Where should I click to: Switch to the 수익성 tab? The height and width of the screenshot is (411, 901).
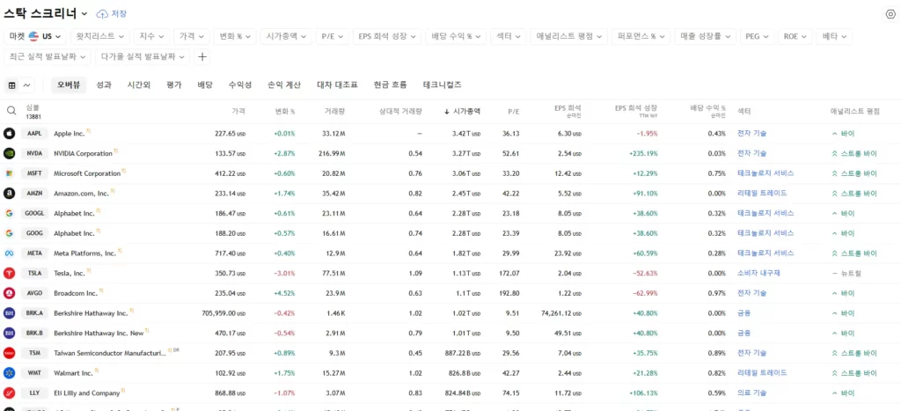(239, 85)
